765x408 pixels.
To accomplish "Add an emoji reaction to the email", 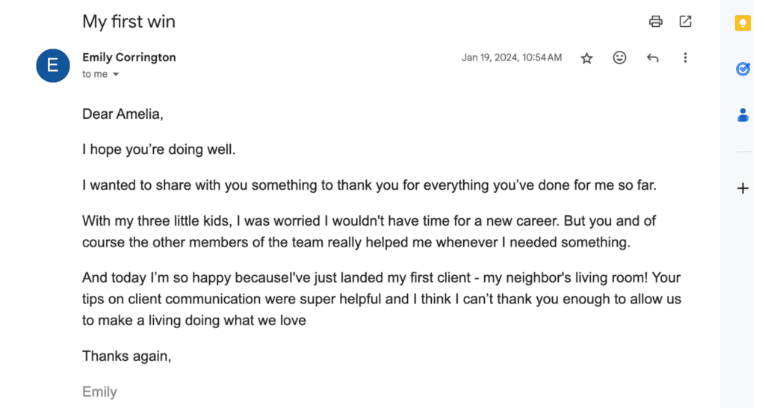I will (619, 58).
